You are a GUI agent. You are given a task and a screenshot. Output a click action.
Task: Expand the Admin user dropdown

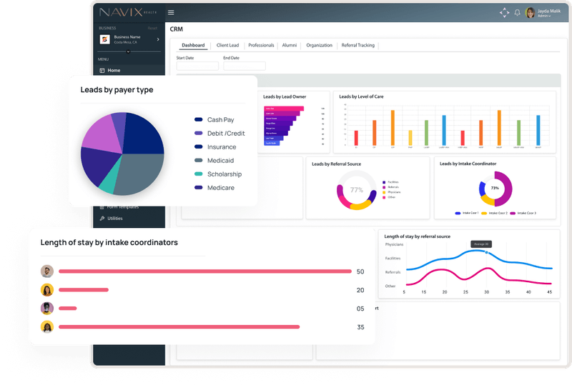tap(545, 16)
